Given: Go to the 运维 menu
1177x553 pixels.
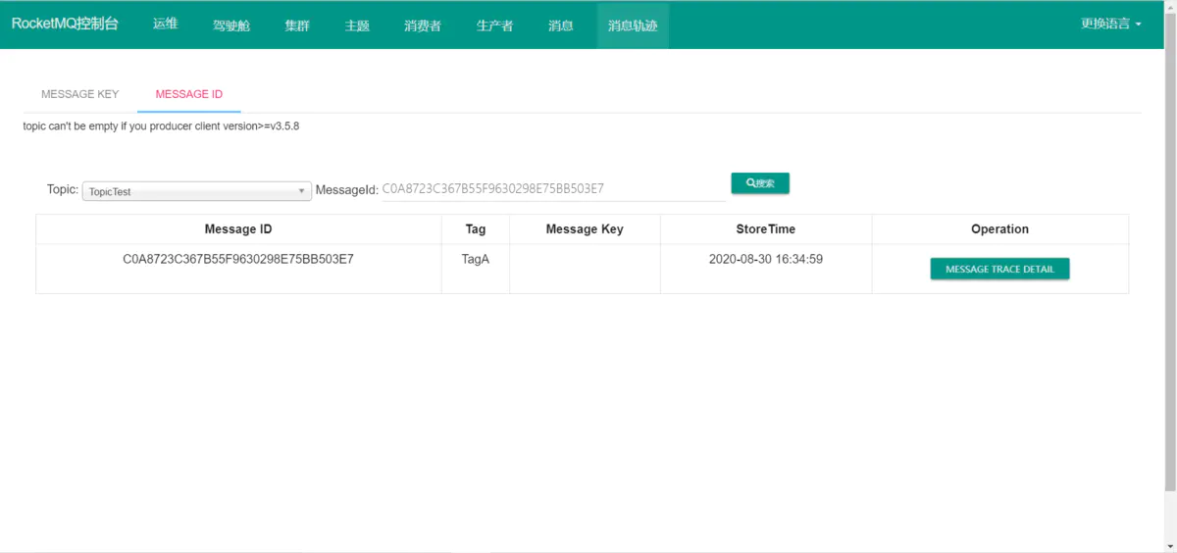Looking at the screenshot, I should click(x=166, y=25).
